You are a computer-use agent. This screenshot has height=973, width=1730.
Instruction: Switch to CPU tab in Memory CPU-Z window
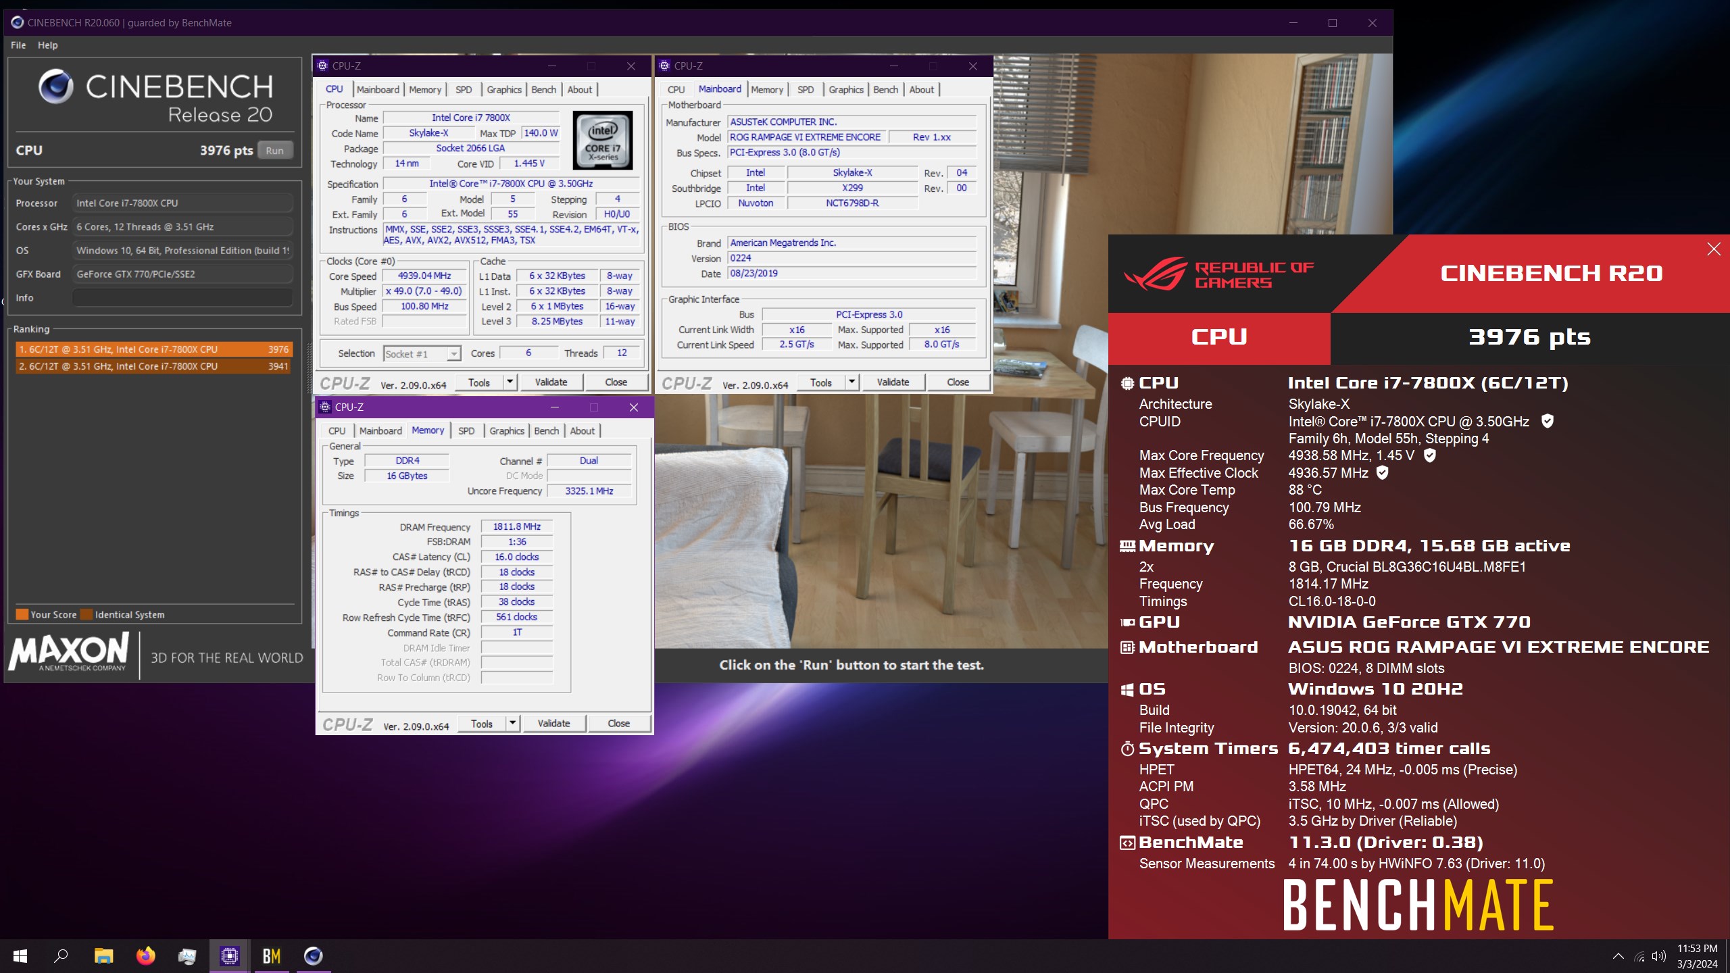[337, 430]
